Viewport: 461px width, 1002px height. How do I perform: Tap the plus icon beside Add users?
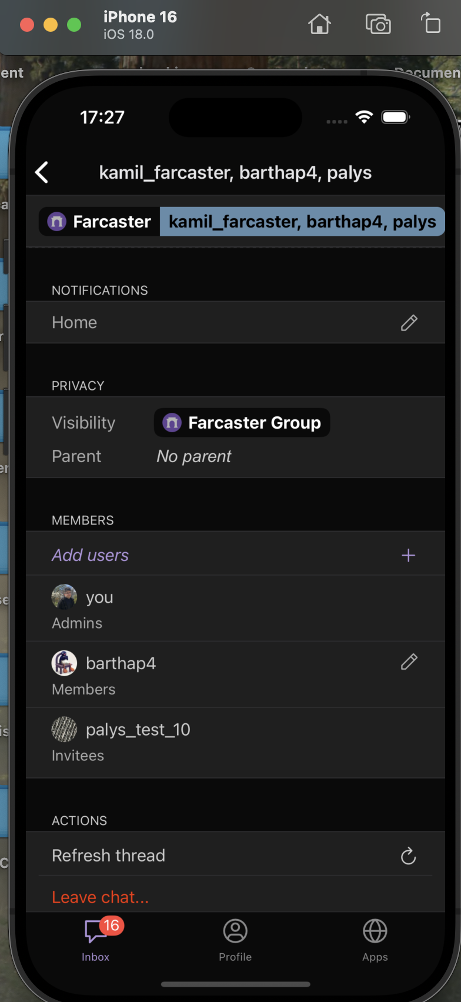[408, 555]
